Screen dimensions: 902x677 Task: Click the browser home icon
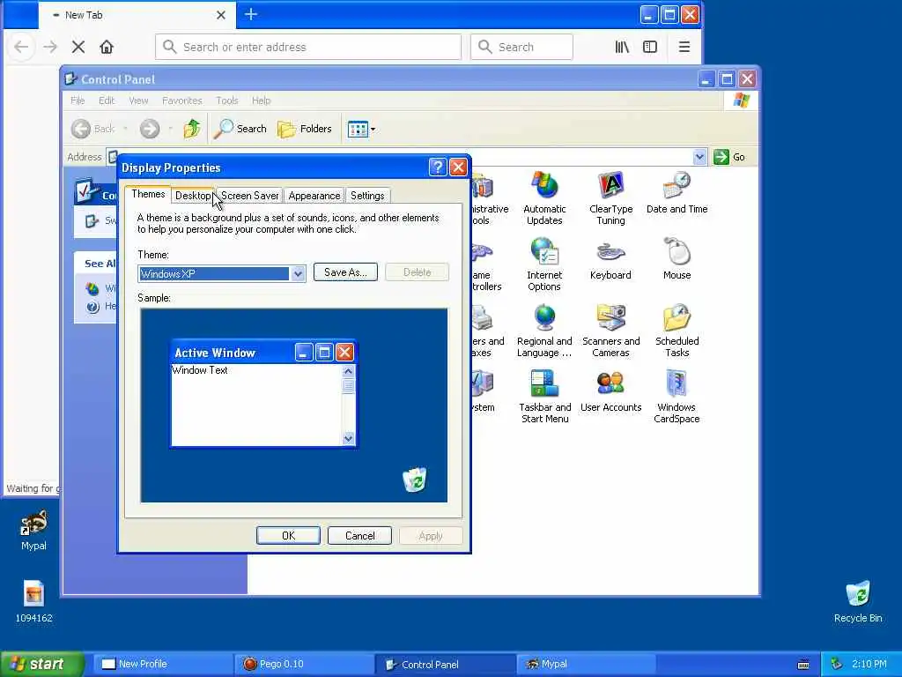107,47
